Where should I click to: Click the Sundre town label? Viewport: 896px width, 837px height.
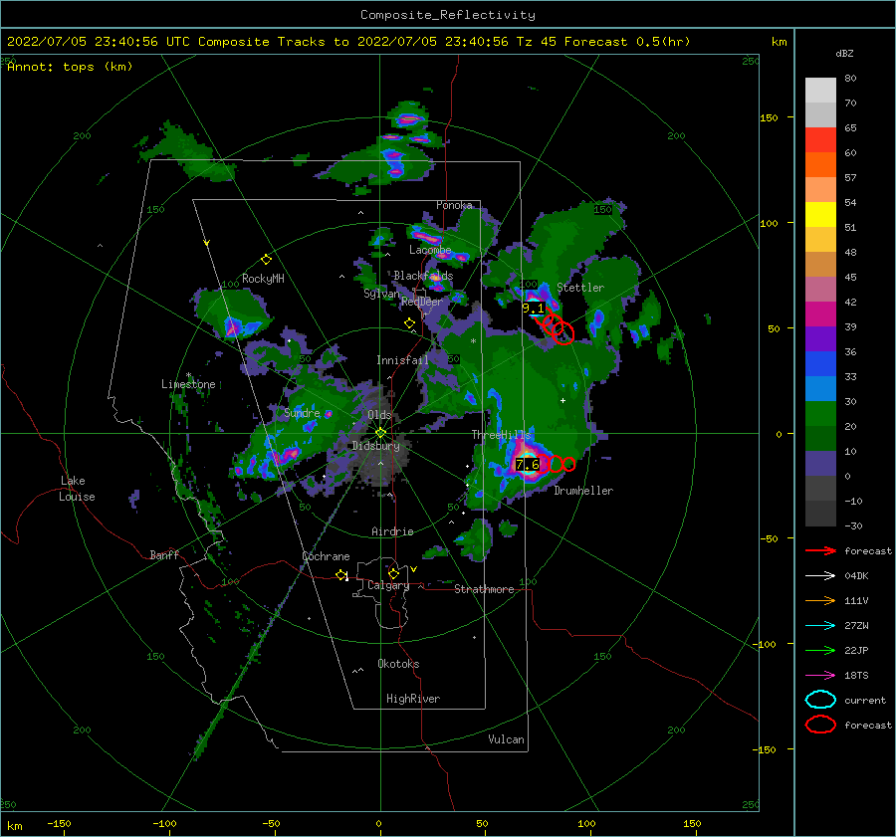pos(302,412)
